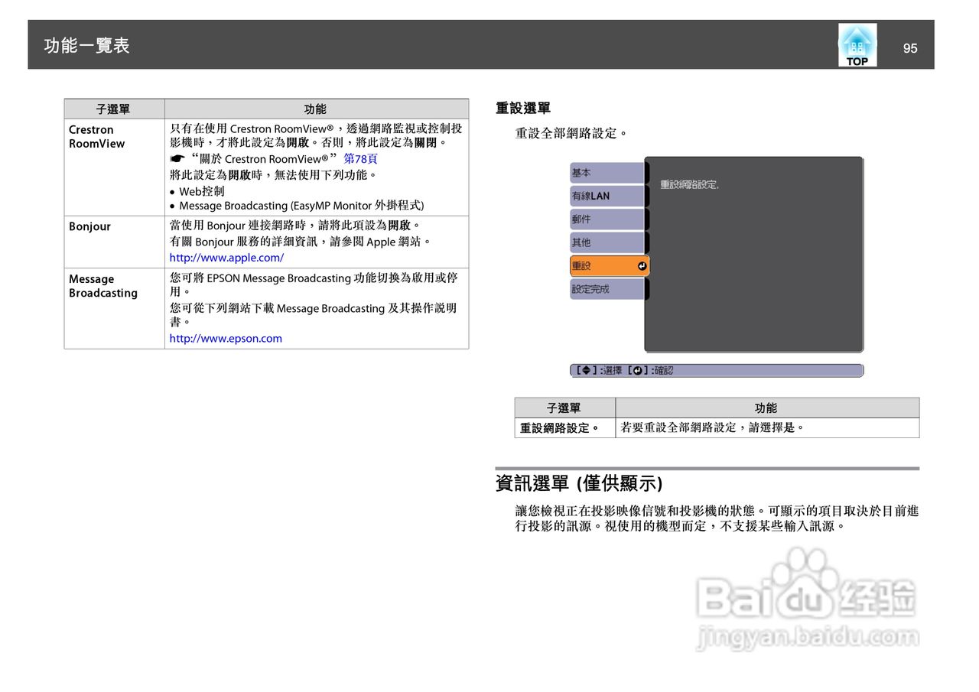This screenshot has height=692, width=979.
Task: Select the 郵件 menu tab
Action: pyautogui.click(x=608, y=219)
